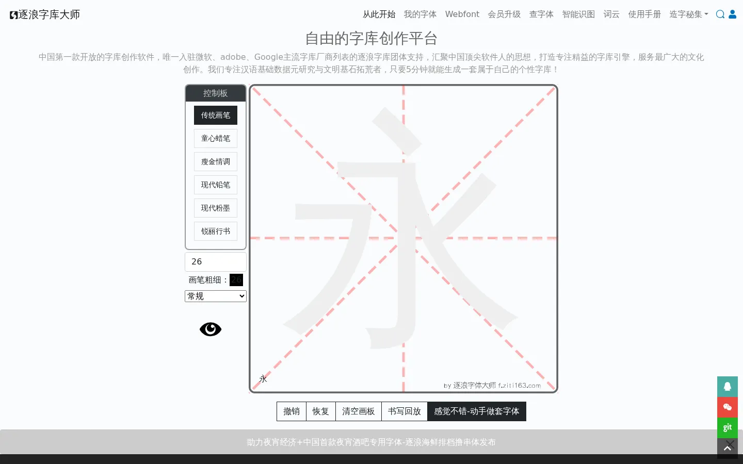Open 词云 page

[611, 14]
